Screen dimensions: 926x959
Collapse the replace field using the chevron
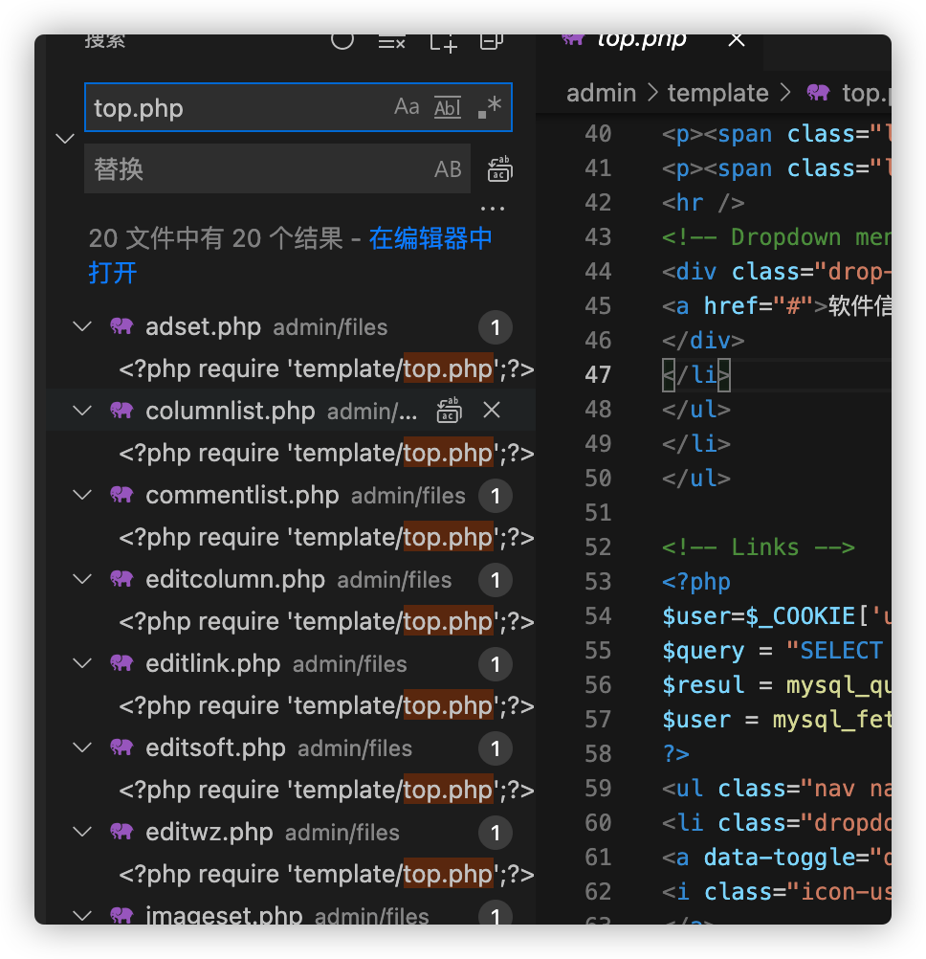(x=65, y=139)
